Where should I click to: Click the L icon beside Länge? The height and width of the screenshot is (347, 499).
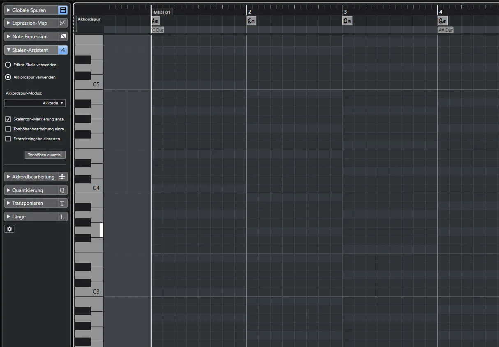62,217
